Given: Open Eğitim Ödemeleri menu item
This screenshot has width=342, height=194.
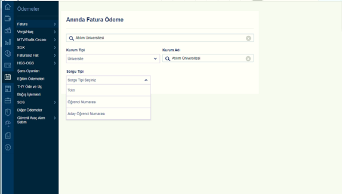Looking at the screenshot, I should point(31,79).
